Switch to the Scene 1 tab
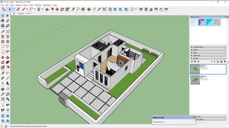229x128 pixels. pos(21,14)
